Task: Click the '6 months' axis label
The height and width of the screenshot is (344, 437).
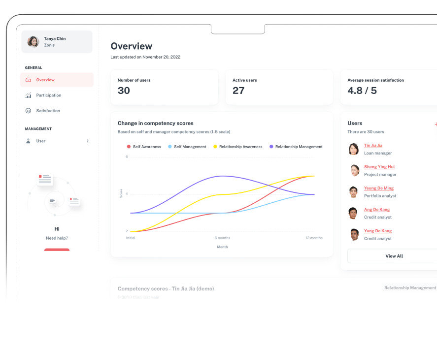Action: pos(222,238)
